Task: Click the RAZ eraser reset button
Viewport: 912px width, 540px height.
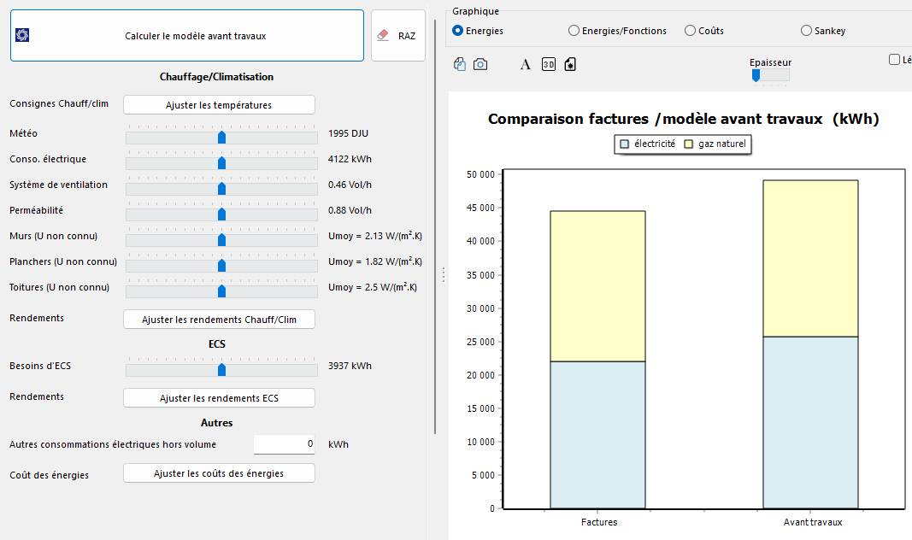Action: (x=397, y=36)
